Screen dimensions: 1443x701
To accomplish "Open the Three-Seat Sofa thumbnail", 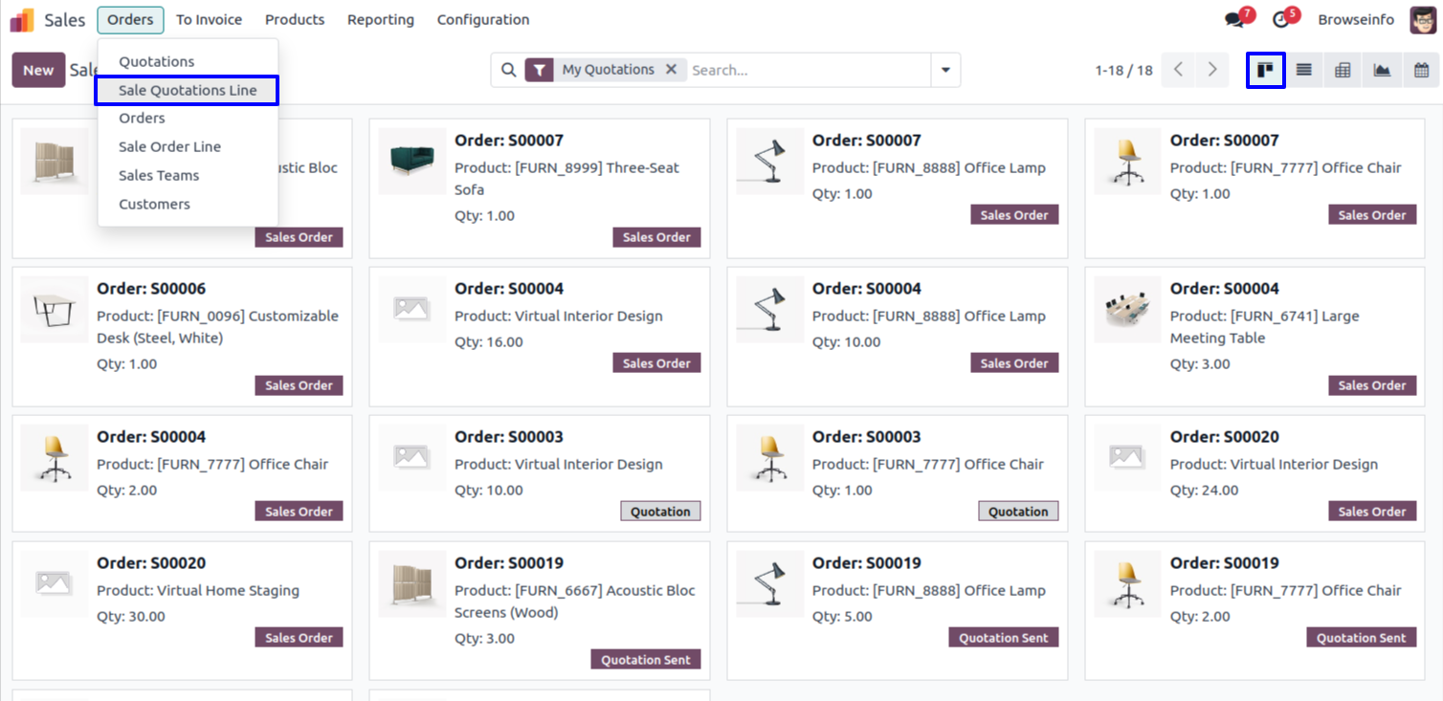I will (412, 162).
